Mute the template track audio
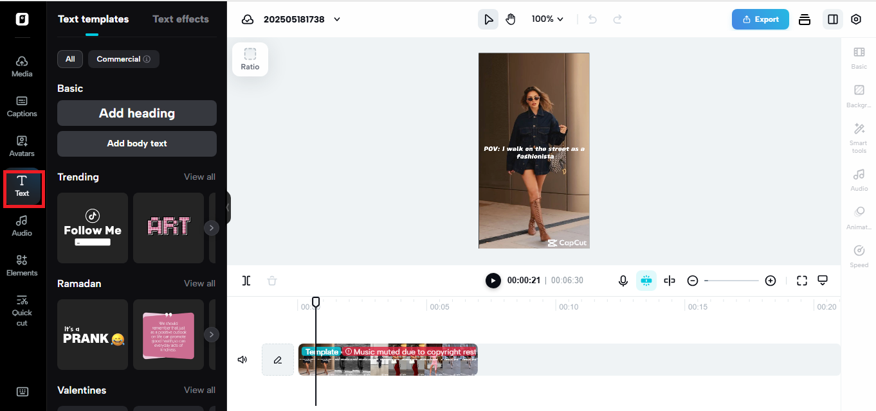This screenshot has height=411, width=876. [x=242, y=359]
